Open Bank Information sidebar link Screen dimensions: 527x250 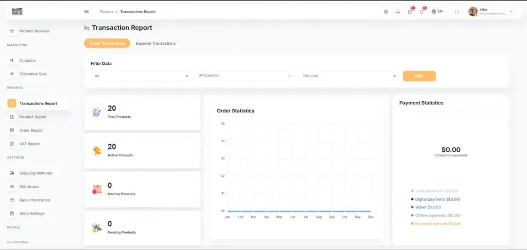coord(34,200)
